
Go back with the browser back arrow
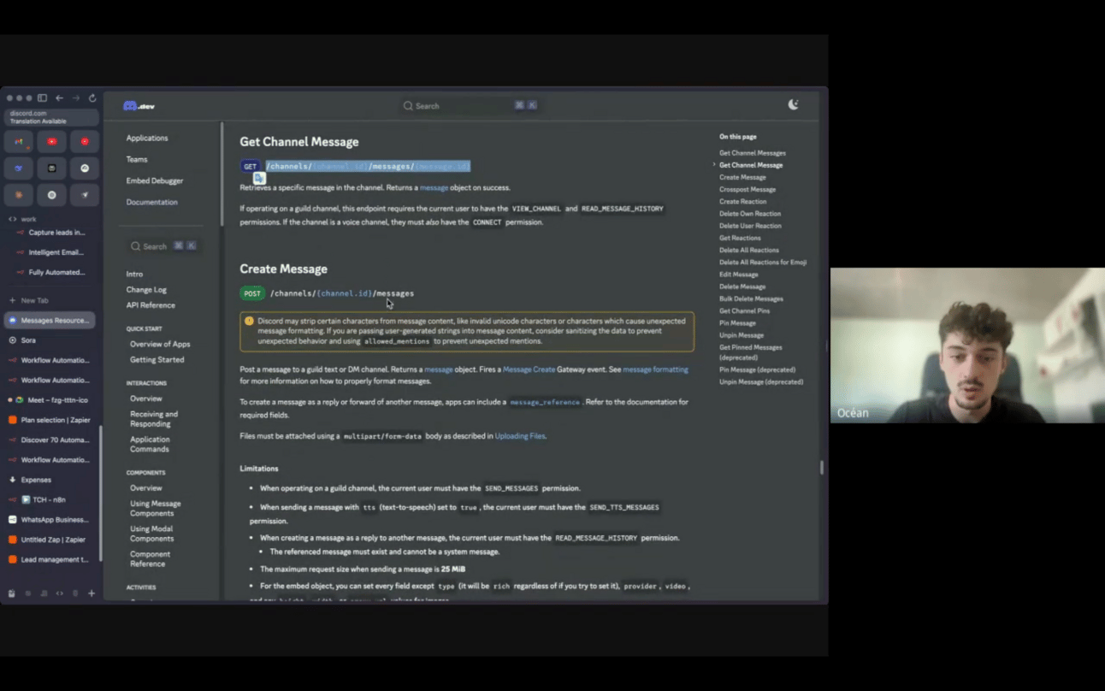[x=59, y=98]
